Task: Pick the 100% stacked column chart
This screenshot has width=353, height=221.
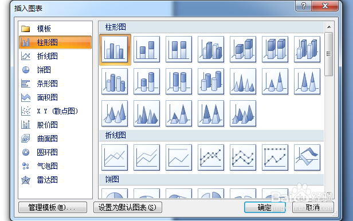Action: click(179, 49)
